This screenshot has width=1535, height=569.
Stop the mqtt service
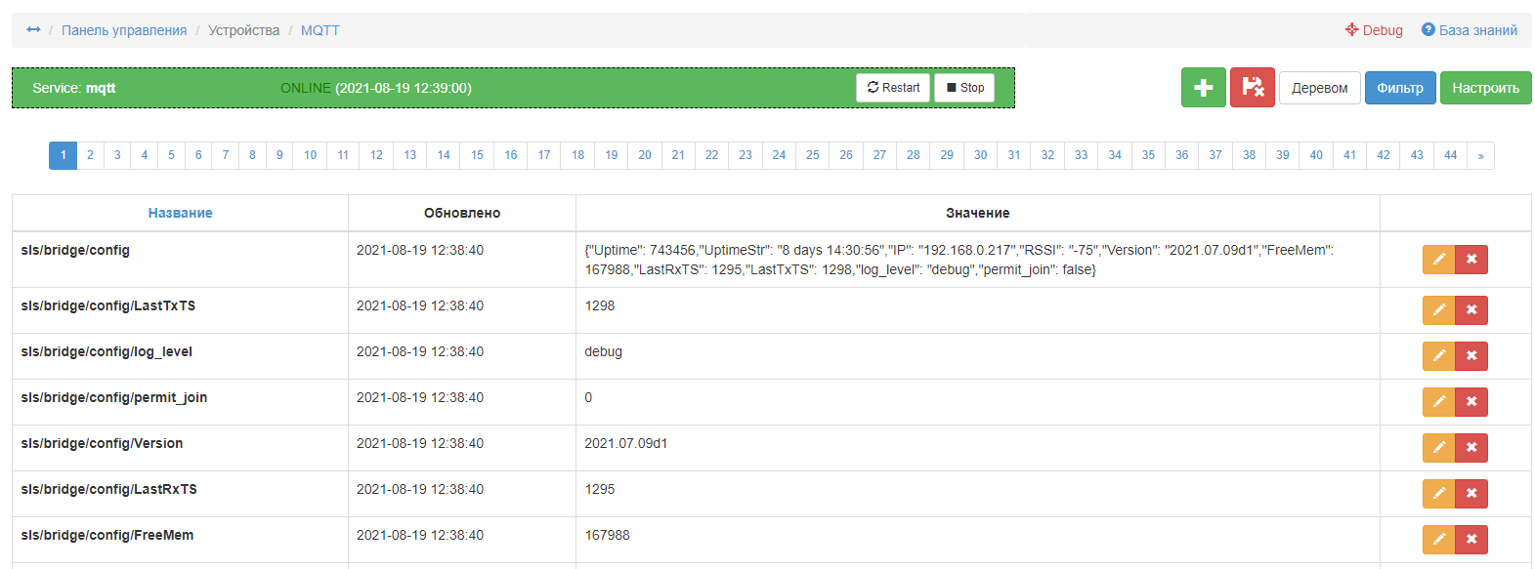(x=964, y=88)
